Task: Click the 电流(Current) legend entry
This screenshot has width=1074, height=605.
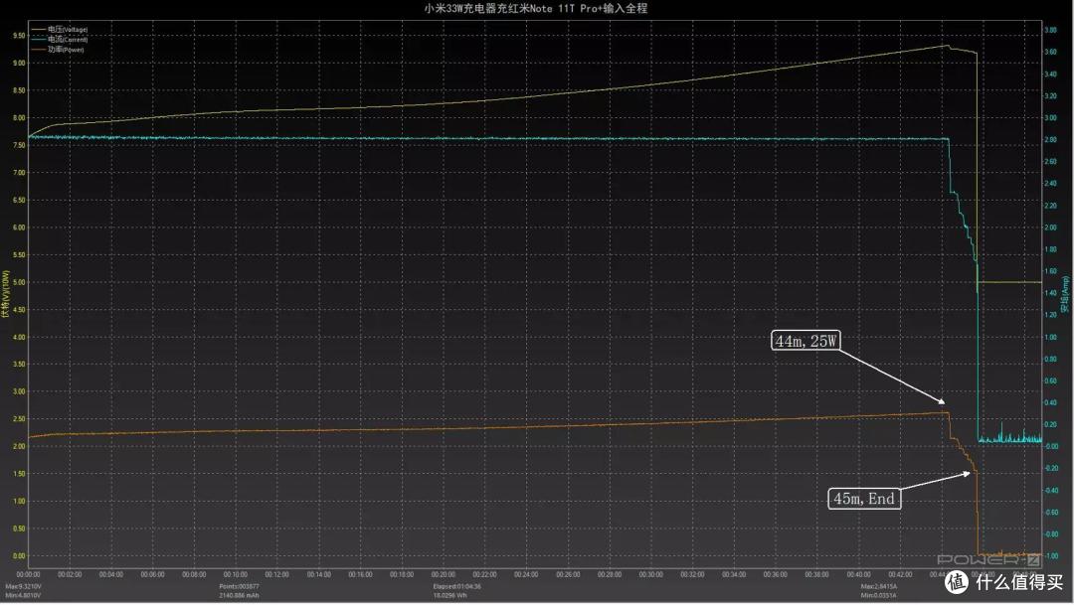Action: [x=61, y=40]
